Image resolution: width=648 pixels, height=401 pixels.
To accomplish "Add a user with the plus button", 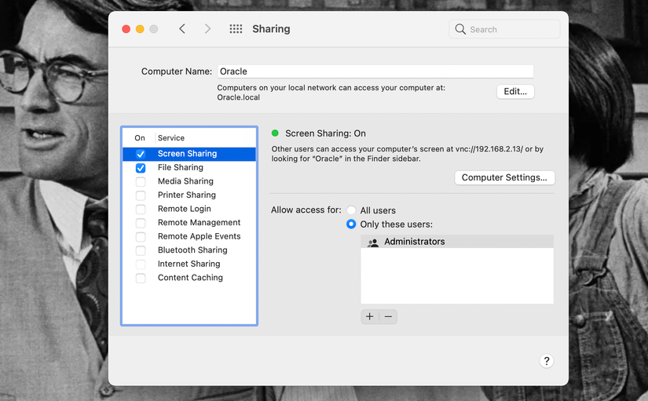I will (369, 317).
